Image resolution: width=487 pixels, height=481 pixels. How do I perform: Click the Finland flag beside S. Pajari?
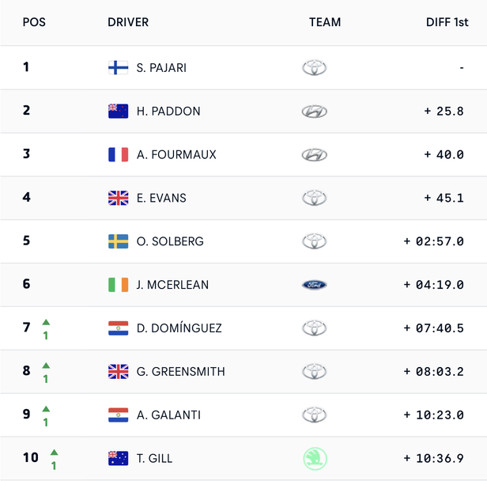point(118,67)
